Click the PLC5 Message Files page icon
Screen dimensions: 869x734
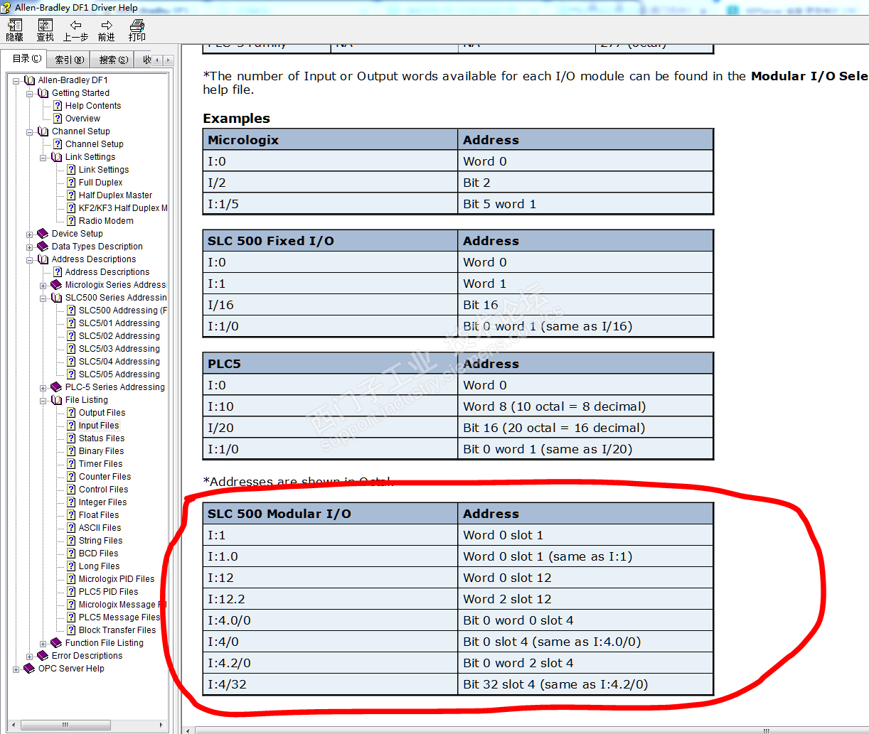click(x=71, y=617)
